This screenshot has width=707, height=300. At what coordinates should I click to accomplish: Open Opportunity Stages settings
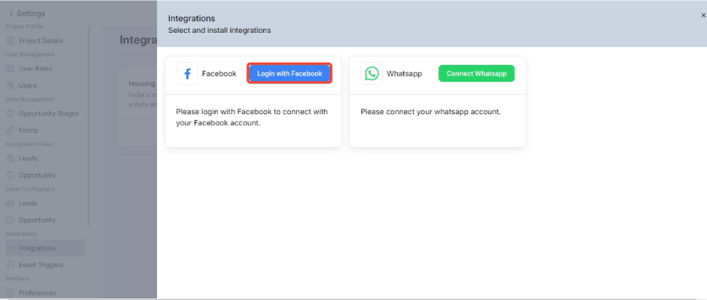pos(48,113)
